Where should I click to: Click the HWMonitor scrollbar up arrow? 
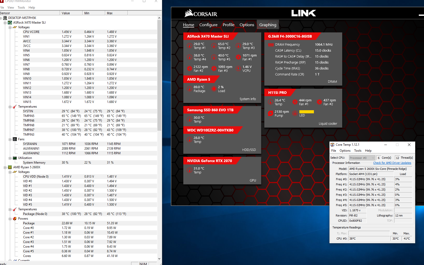point(159,18)
